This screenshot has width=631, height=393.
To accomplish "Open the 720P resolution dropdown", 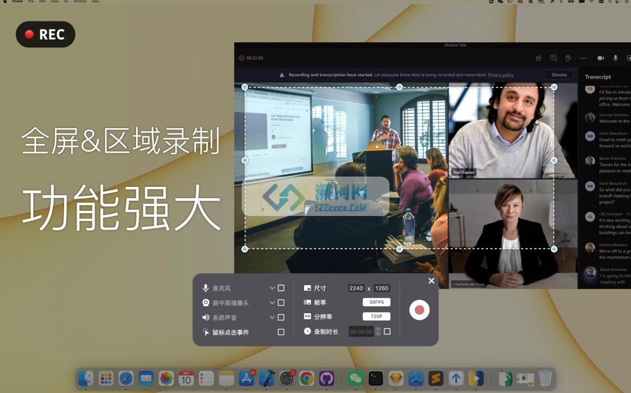I will coord(377,317).
